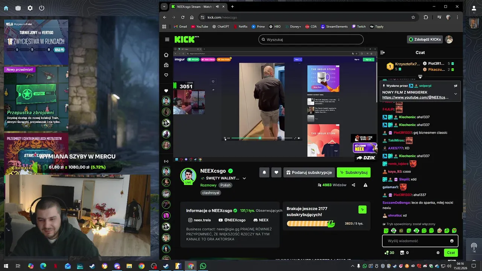The width and height of the screenshot is (482, 271).
Task: Open the @NEEXcsgo YouTube link
Action: (232, 220)
